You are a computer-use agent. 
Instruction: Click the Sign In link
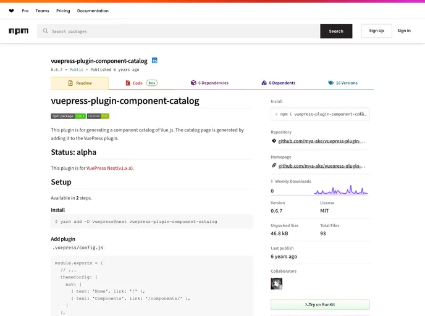click(404, 31)
